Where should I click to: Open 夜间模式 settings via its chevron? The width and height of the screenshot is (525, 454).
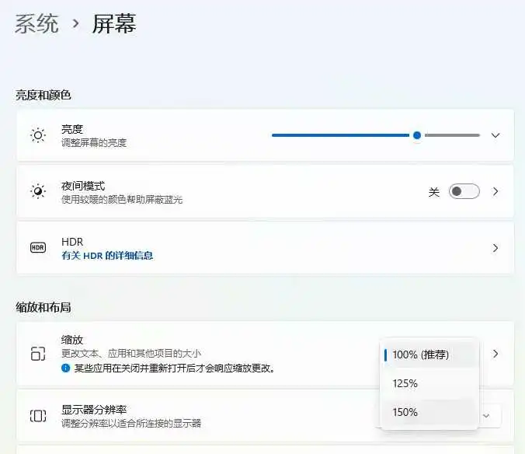click(495, 191)
